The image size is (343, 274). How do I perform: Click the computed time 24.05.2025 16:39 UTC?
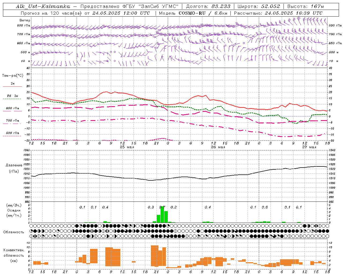coord(293,13)
